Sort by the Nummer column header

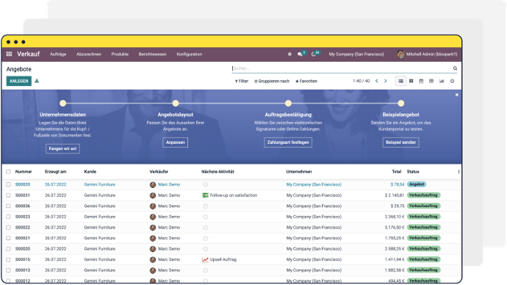pos(24,172)
